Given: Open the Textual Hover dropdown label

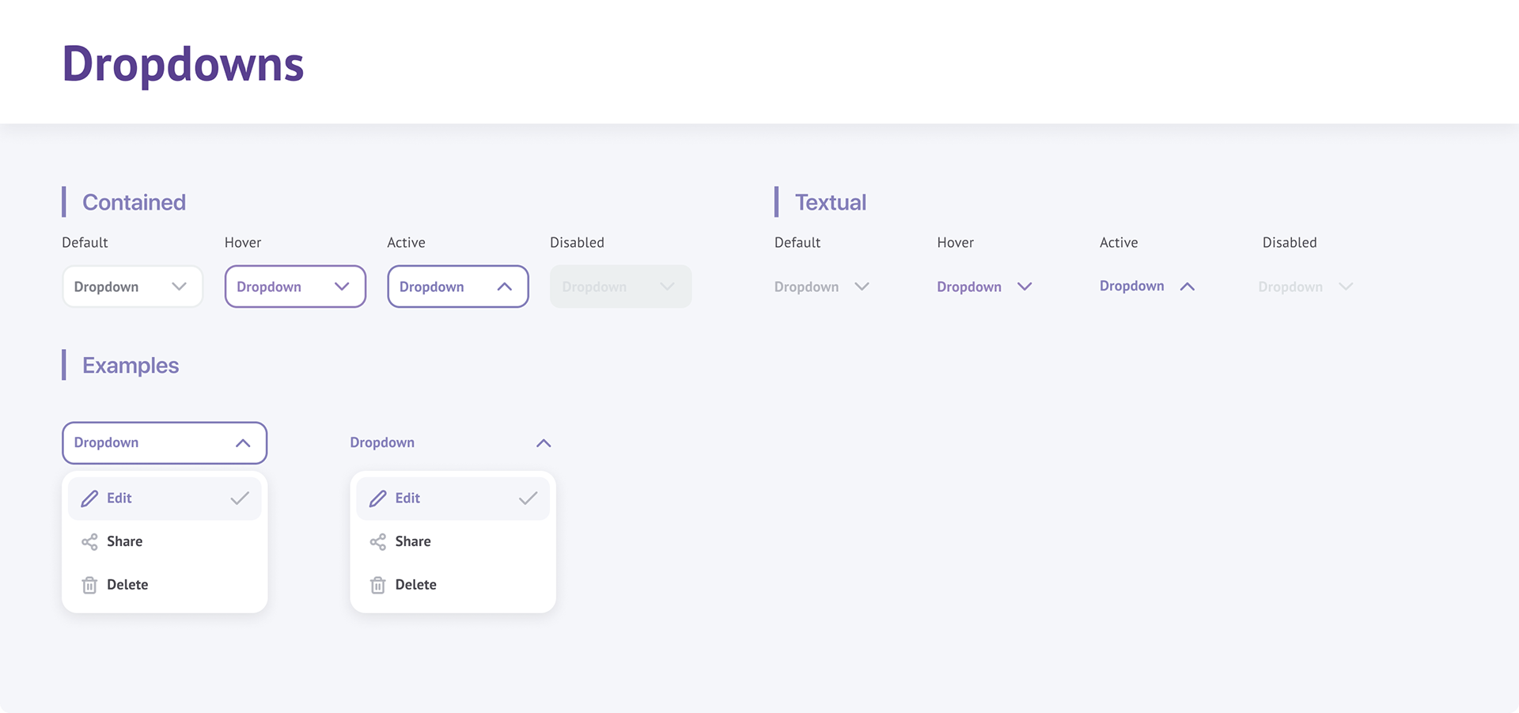Looking at the screenshot, I should (969, 287).
